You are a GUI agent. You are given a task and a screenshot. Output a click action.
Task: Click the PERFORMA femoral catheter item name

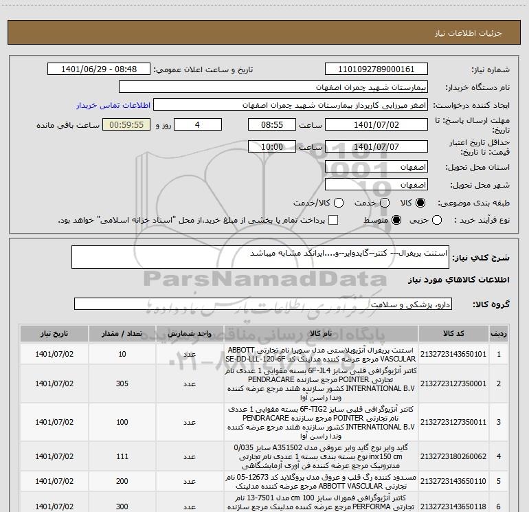tap(321, 502)
